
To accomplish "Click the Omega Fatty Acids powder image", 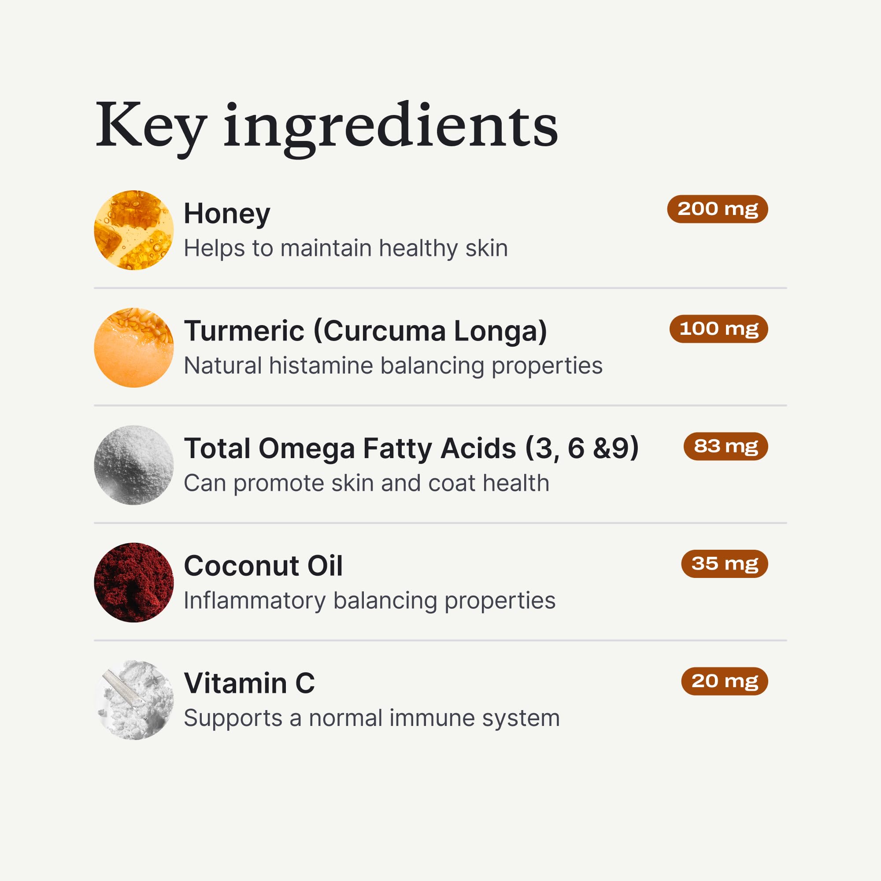I will 133,465.
